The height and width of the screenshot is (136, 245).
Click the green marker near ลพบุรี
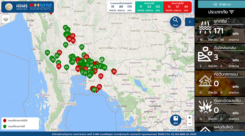(82, 47)
